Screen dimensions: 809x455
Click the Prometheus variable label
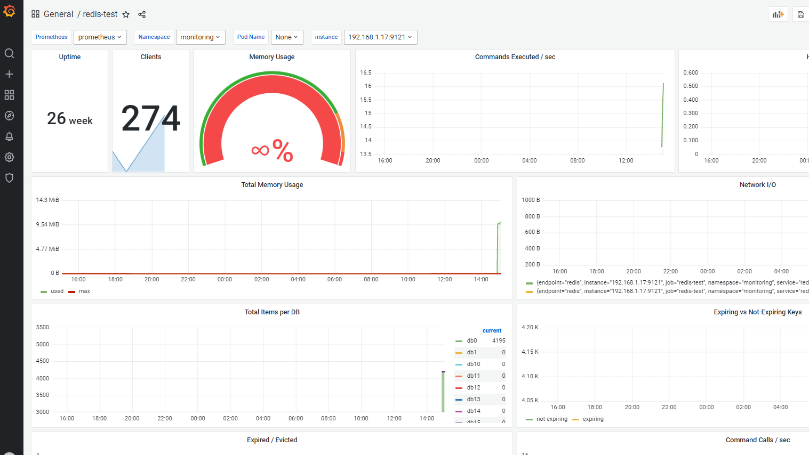click(52, 37)
